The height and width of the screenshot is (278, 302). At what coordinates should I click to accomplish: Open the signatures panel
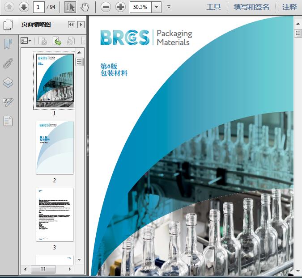click(8, 102)
